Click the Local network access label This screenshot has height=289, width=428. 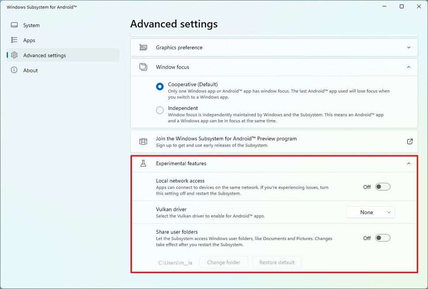[x=180, y=180]
